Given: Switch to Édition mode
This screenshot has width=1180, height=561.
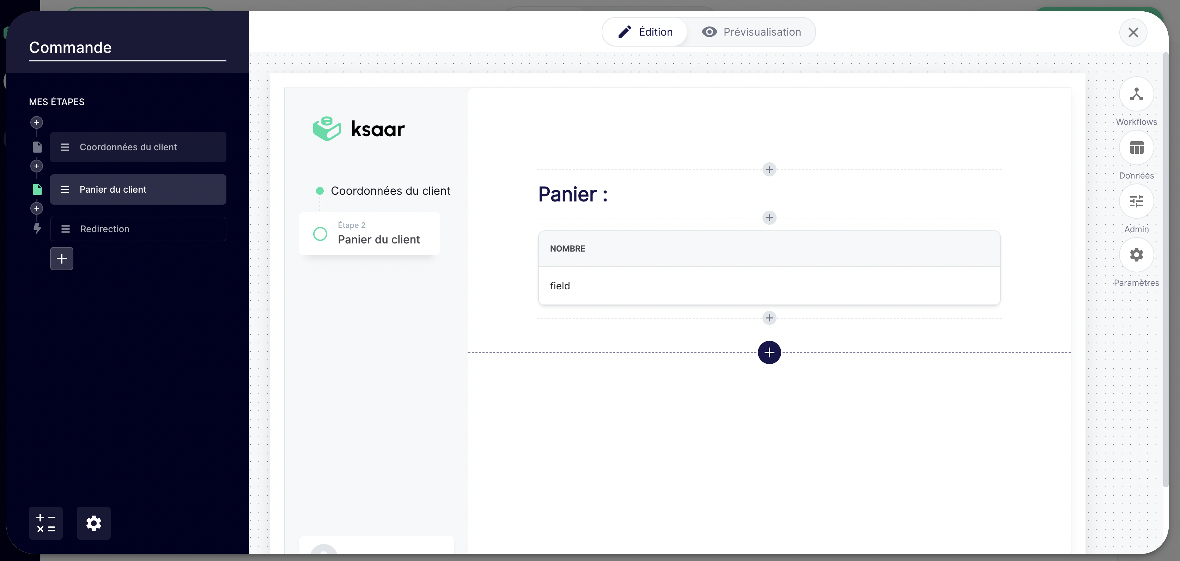Looking at the screenshot, I should coord(645,32).
